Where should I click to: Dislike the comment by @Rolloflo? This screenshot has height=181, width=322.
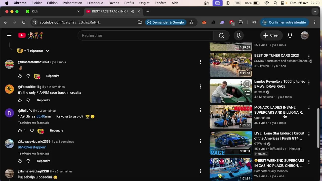click(32, 131)
